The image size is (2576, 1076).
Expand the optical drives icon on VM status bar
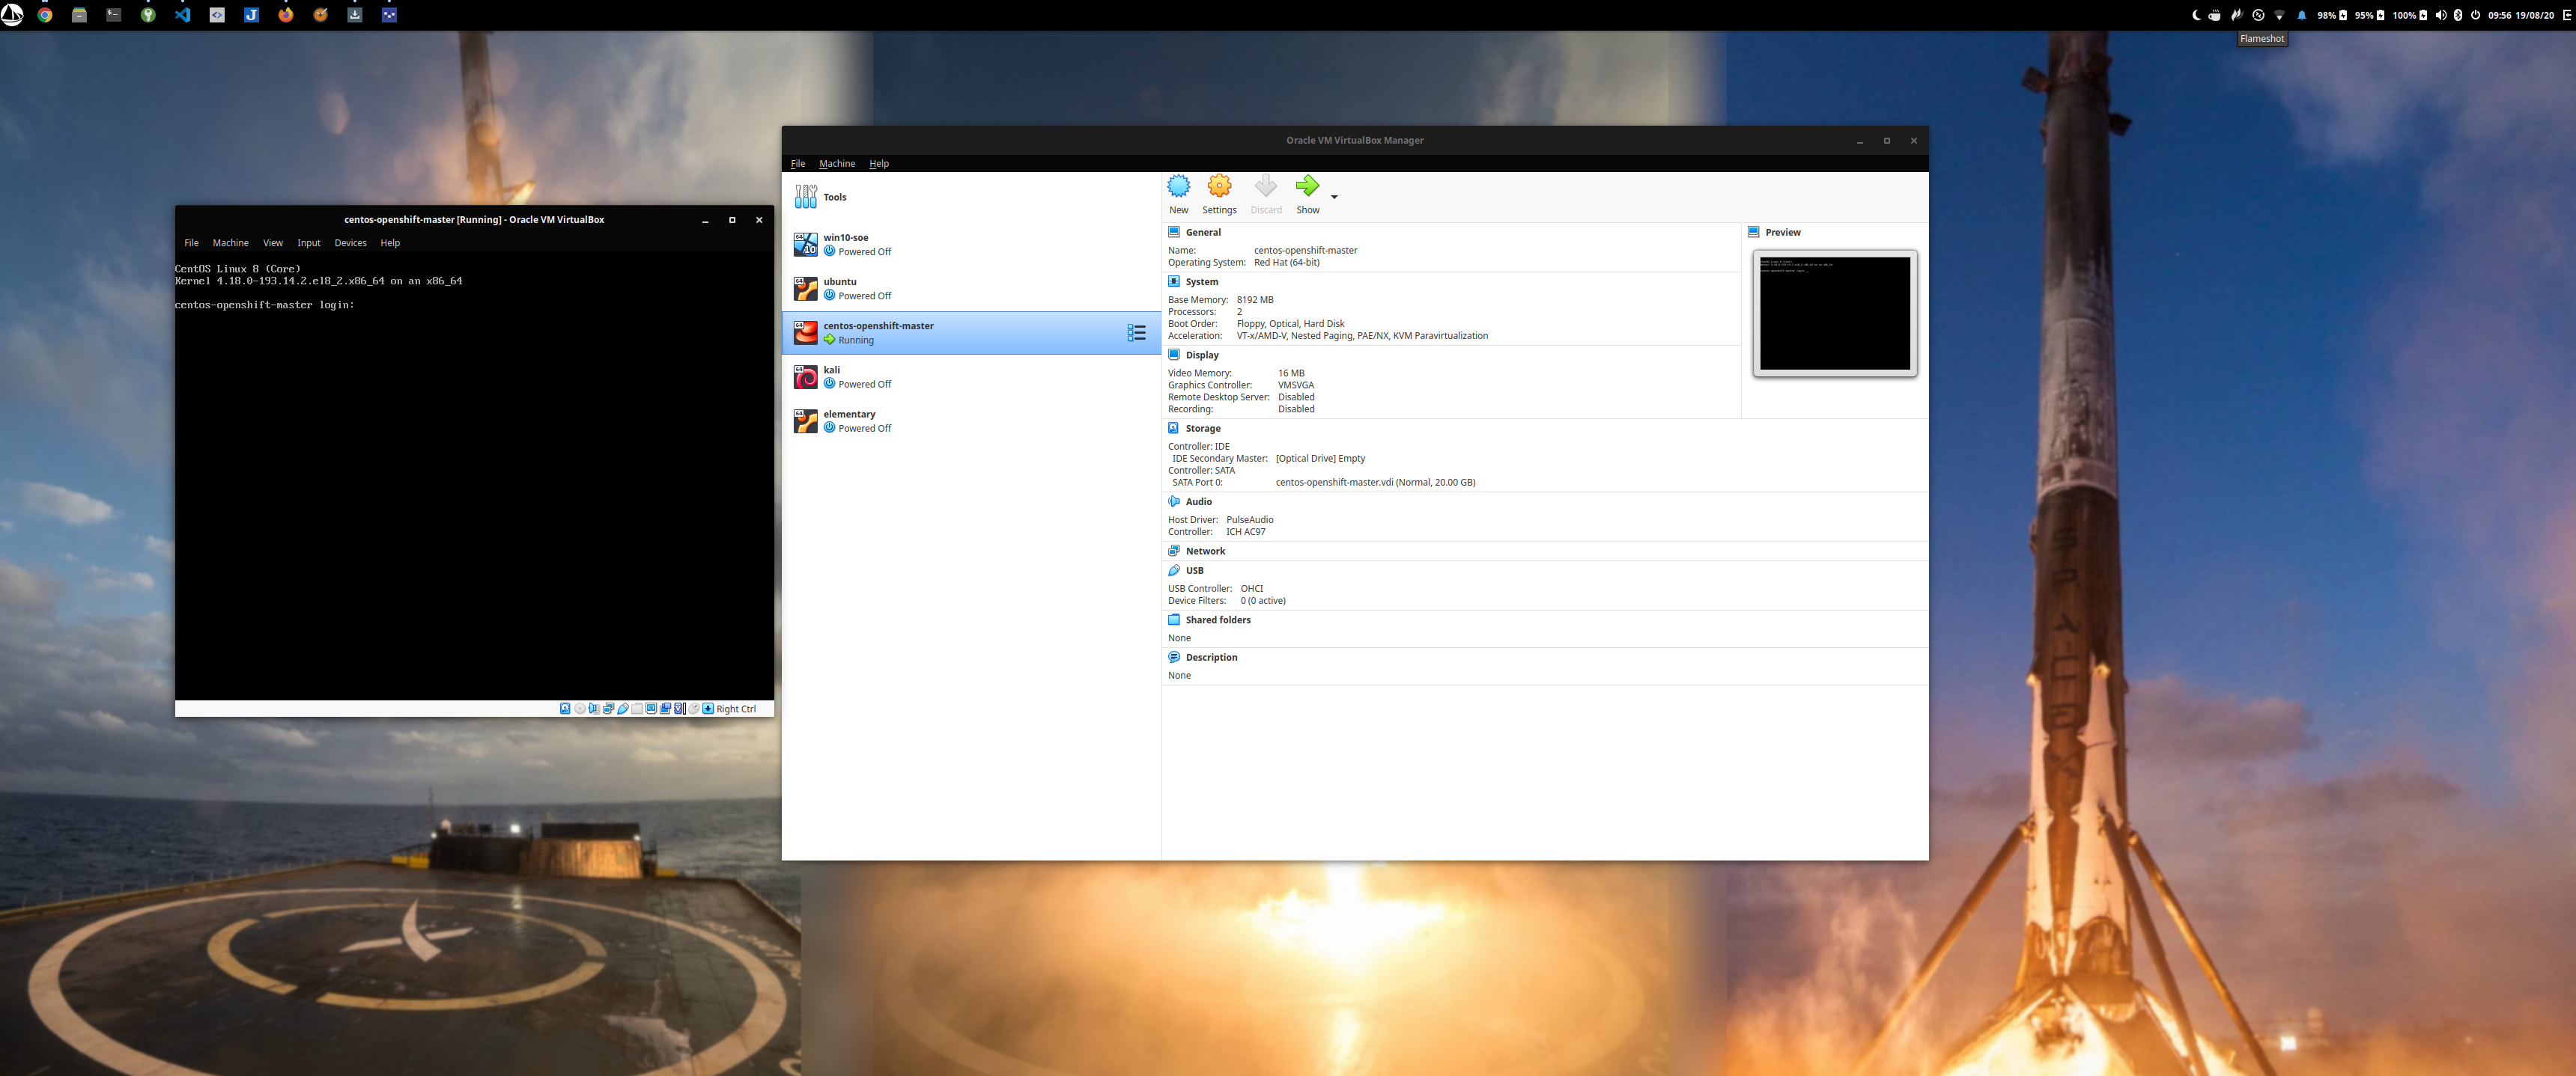[x=580, y=709]
